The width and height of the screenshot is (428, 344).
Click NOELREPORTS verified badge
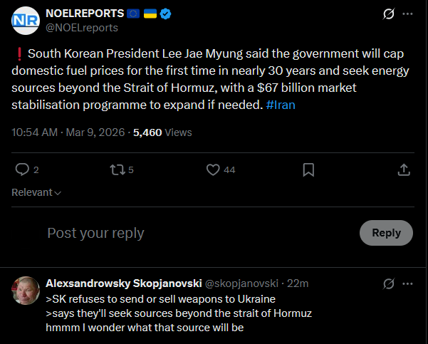click(163, 14)
